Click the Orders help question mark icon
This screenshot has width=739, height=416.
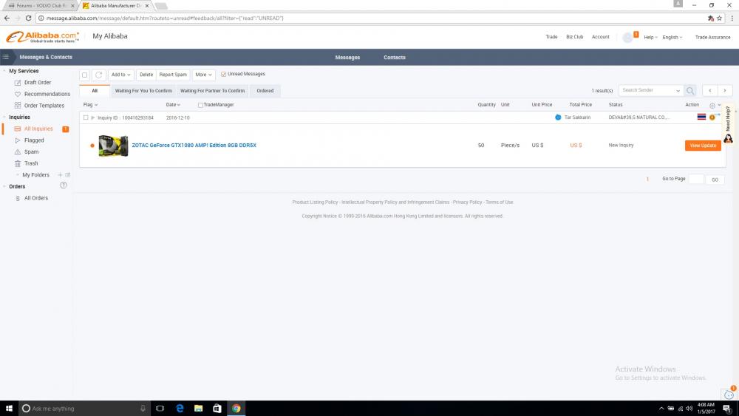[64, 185]
